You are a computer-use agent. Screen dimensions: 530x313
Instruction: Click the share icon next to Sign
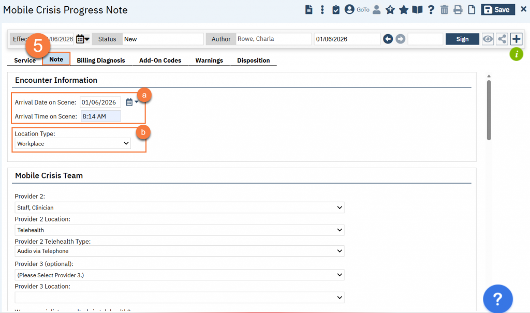click(x=502, y=39)
